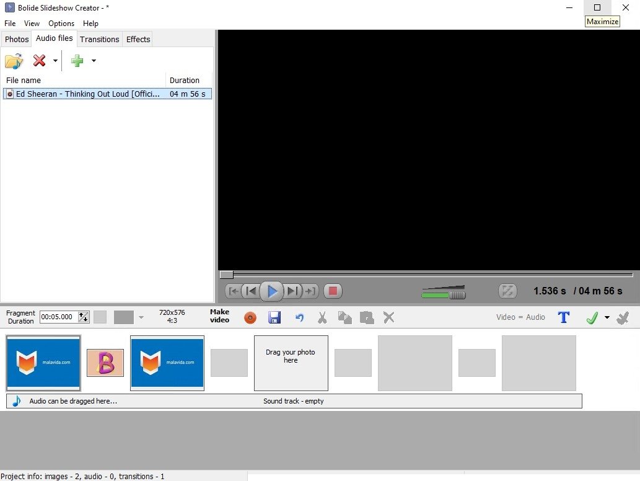Image resolution: width=640 pixels, height=481 pixels.
Task: Click the empty Sound track bar
Action: coord(294,401)
